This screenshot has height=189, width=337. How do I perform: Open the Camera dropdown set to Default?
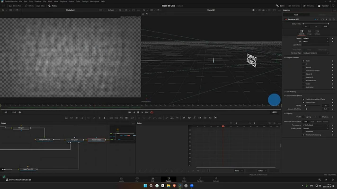(x=316, y=38)
